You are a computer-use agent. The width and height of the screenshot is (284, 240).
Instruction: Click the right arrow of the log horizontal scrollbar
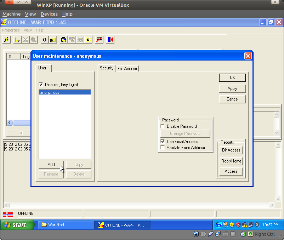(x=272, y=205)
